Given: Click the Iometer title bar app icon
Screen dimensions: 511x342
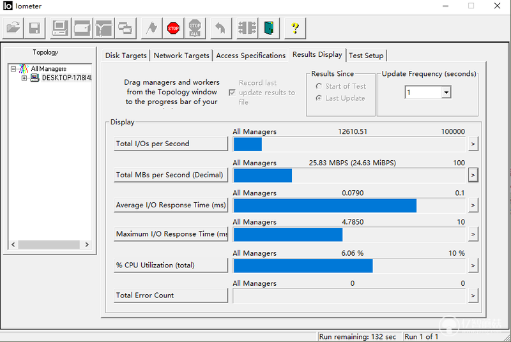Looking at the screenshot, I should pyautogui.click(x=8, y=6).
